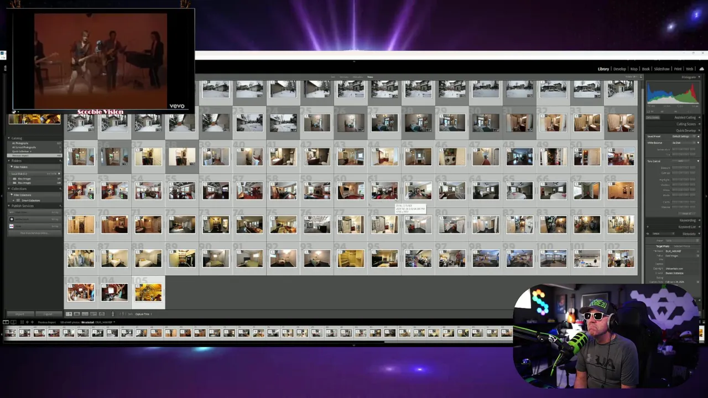This screenshot has height=398, width=708.
Task: Click the Publish Services plus icon
Action: tap(59, 206)
